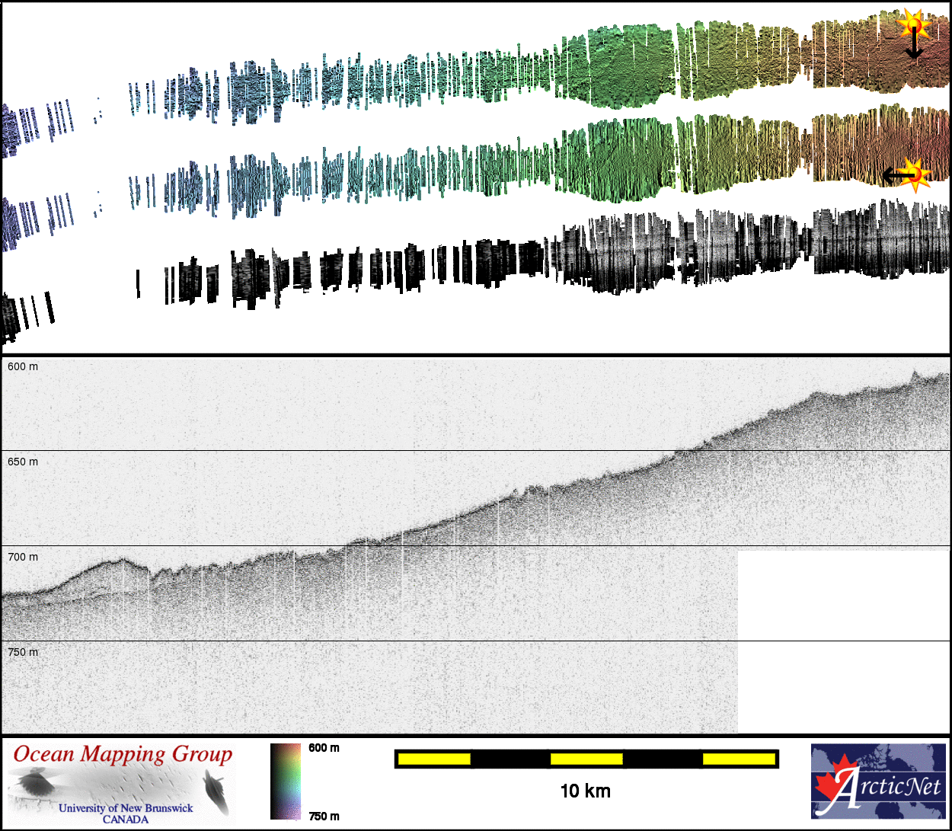Click the sun icon on the top bathymetry swath
952x831 pixels.
[912, 24]
